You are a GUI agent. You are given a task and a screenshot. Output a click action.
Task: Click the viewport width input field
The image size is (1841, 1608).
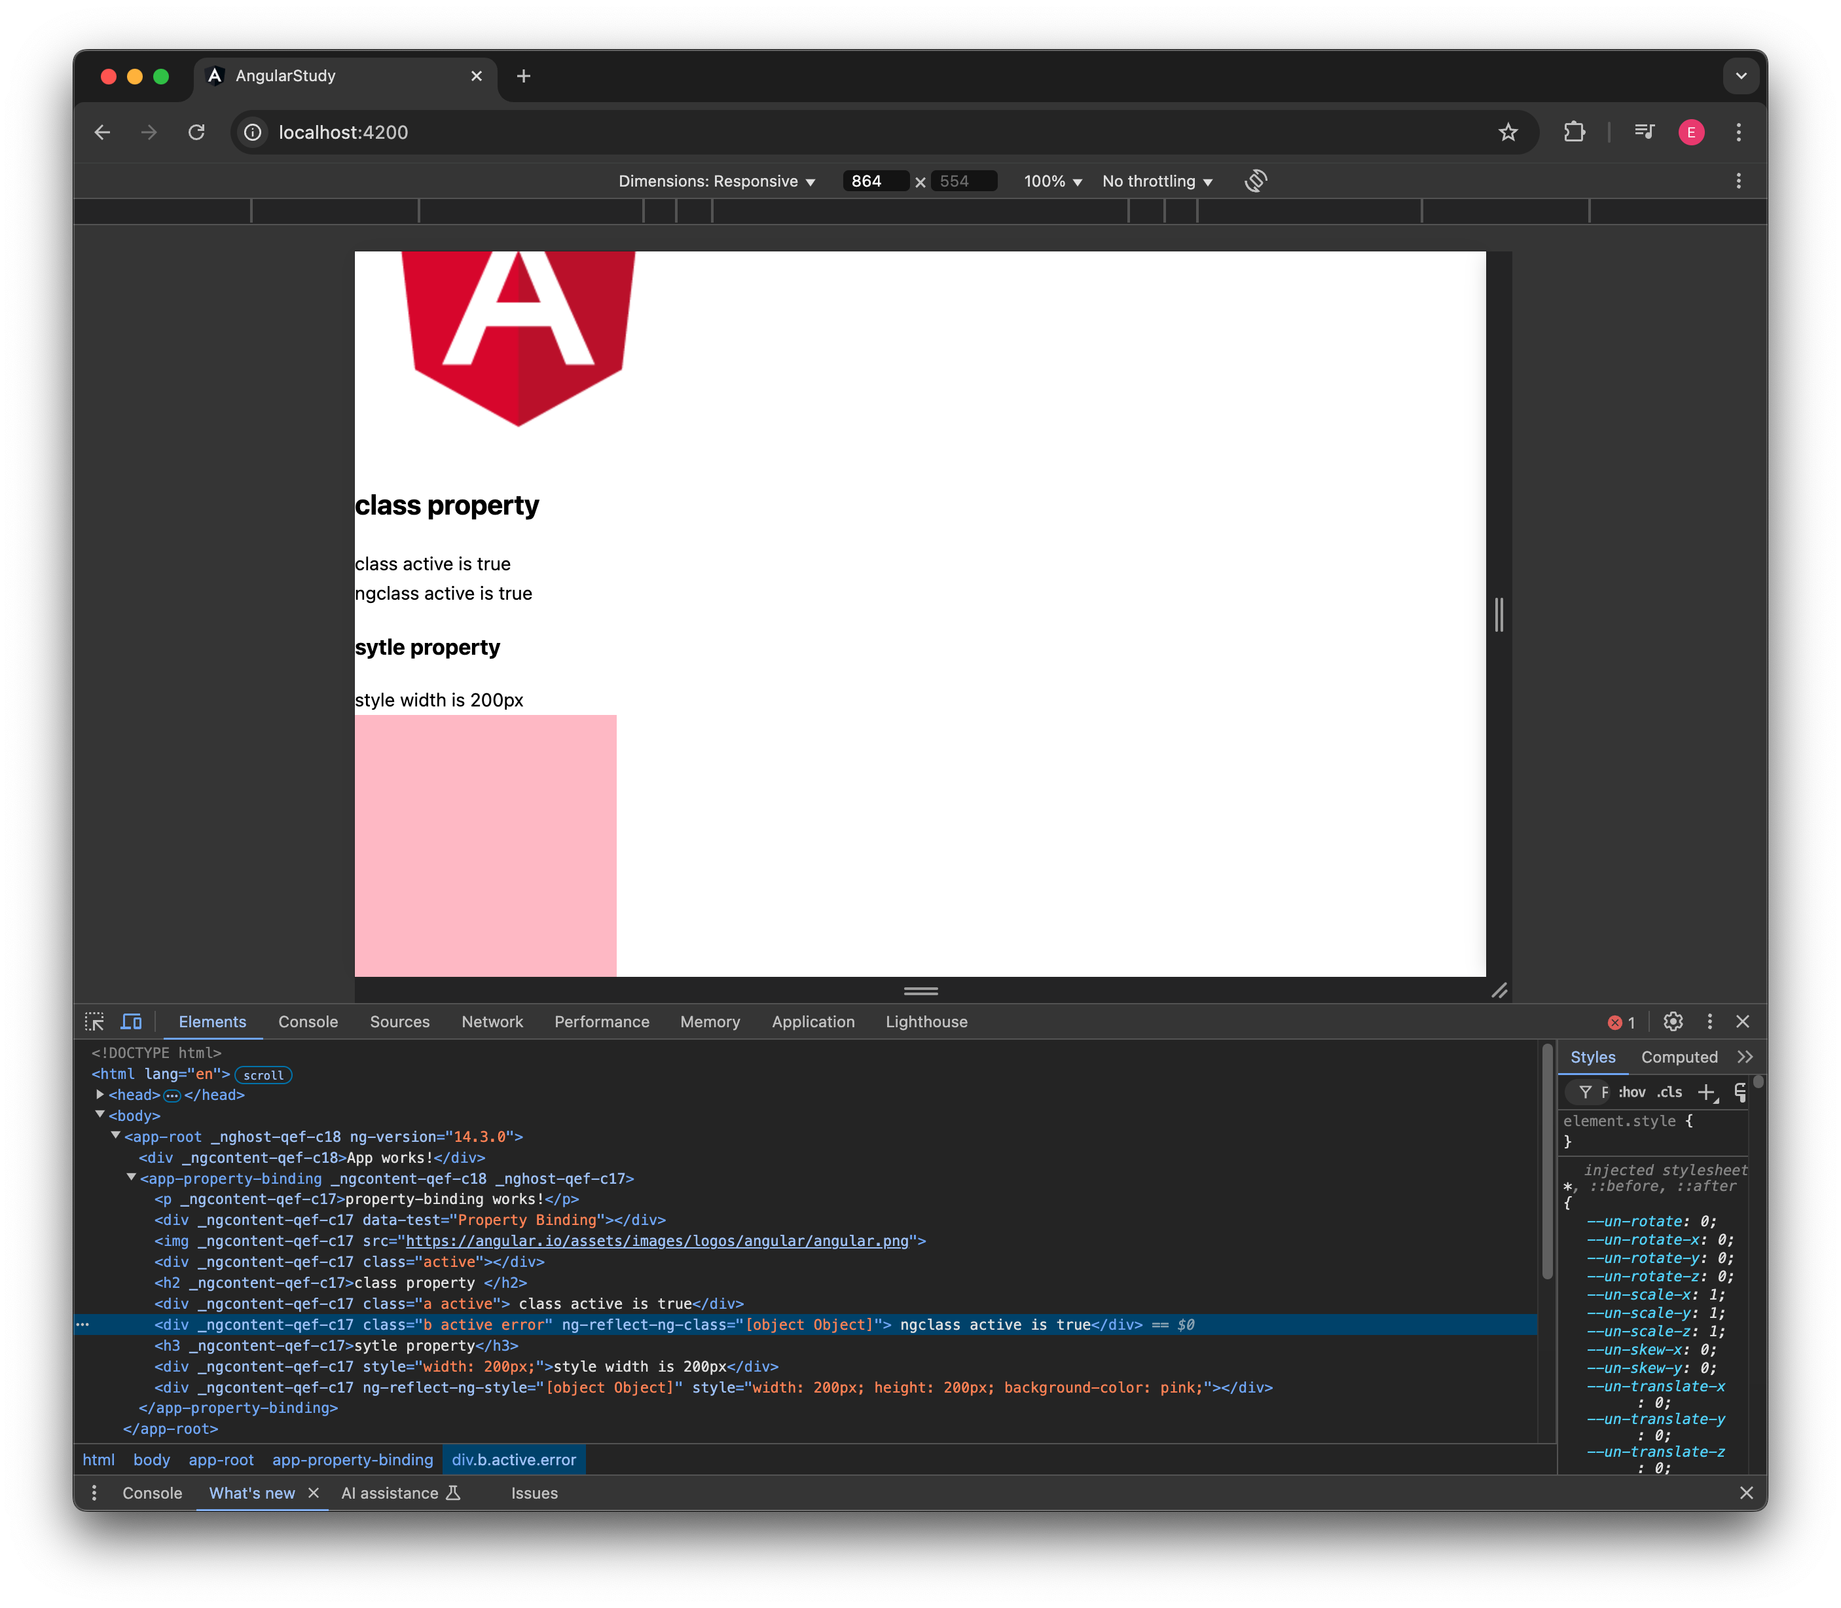pos(875,181)
